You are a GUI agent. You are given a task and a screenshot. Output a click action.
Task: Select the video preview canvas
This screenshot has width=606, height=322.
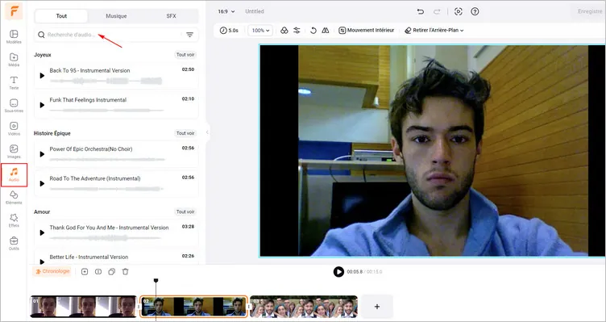pos(432,151)
